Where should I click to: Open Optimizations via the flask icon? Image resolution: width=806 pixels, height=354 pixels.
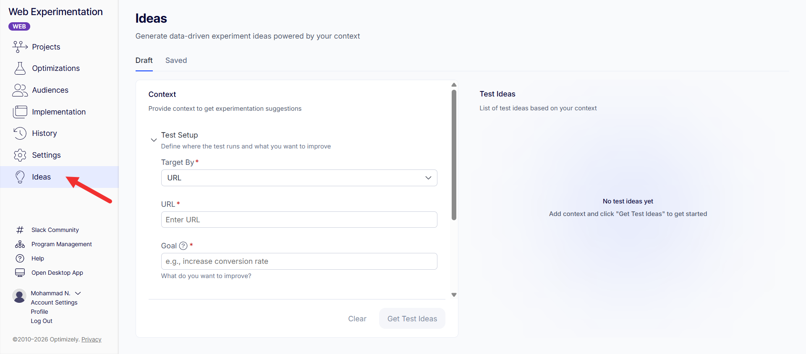coord(20,68)
